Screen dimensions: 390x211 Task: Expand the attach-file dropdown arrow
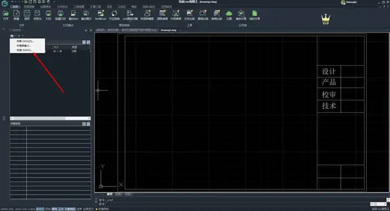tap(15, 36)
